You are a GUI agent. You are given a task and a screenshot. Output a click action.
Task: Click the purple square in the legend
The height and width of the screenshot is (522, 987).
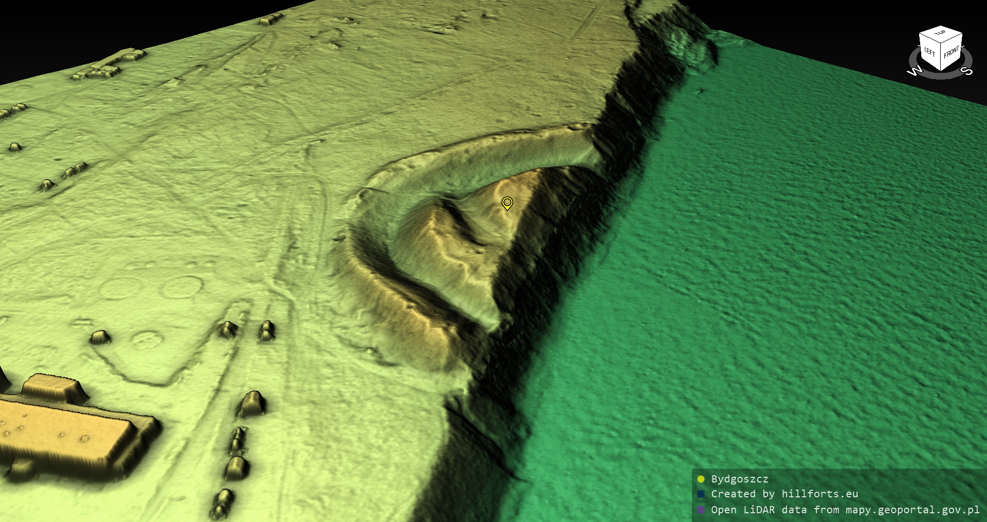pyautogui.click(x=701, y=510)
